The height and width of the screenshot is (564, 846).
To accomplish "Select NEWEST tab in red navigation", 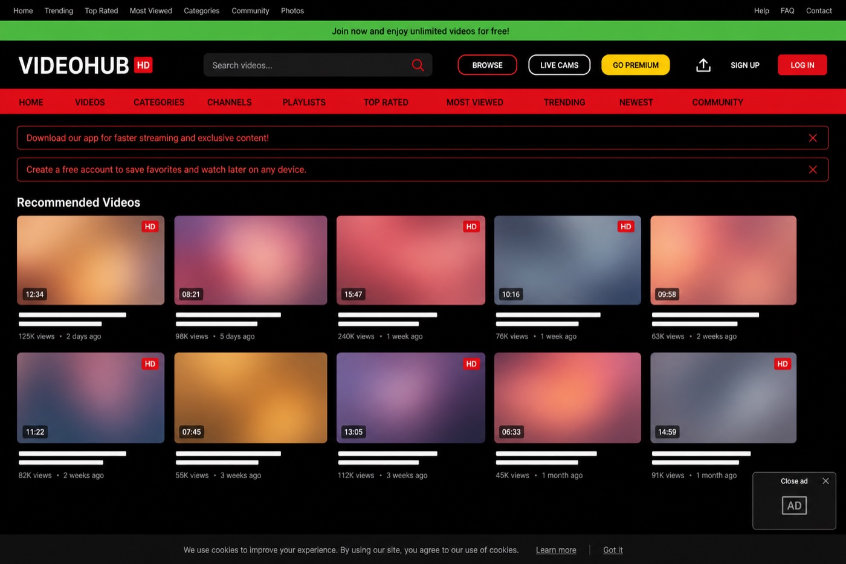I will pyautogui.click(x=636, y=103).
